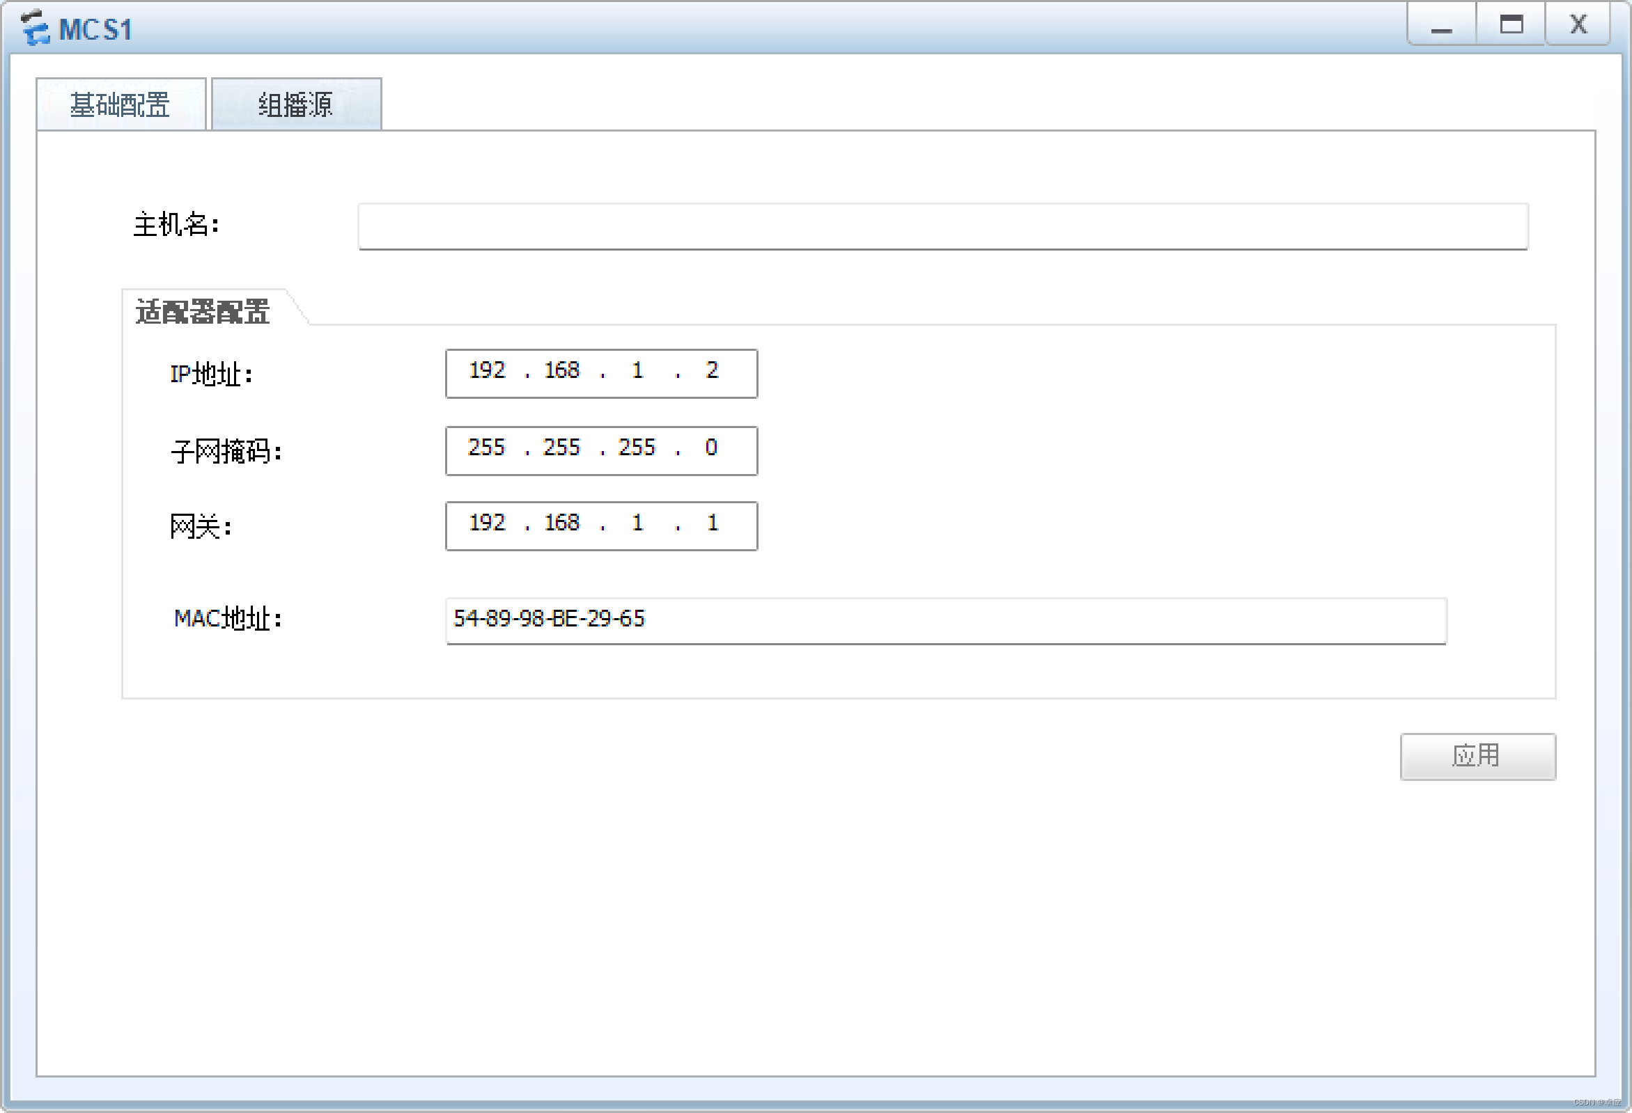
Task: Click last octet of 子网掩码 showing 0
Action: [712, 448]
